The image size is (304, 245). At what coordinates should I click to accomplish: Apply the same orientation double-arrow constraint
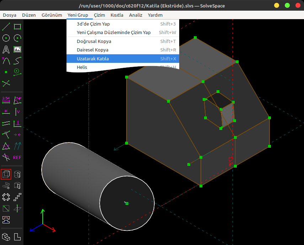(x=17, y=146)
